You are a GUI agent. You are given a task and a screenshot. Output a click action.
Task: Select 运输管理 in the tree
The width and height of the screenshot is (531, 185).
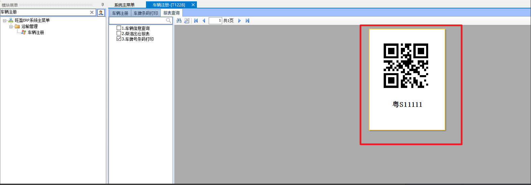(x=30, y=26)
